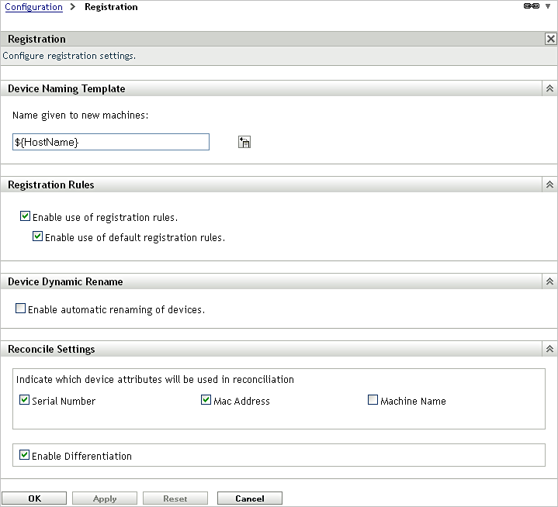
Task: Click the new machine name text field
Action: coord(111,142)
